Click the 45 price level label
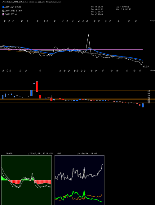Image resolution: width=155 pixels, height=205 pixels. [x=149, y=96]
